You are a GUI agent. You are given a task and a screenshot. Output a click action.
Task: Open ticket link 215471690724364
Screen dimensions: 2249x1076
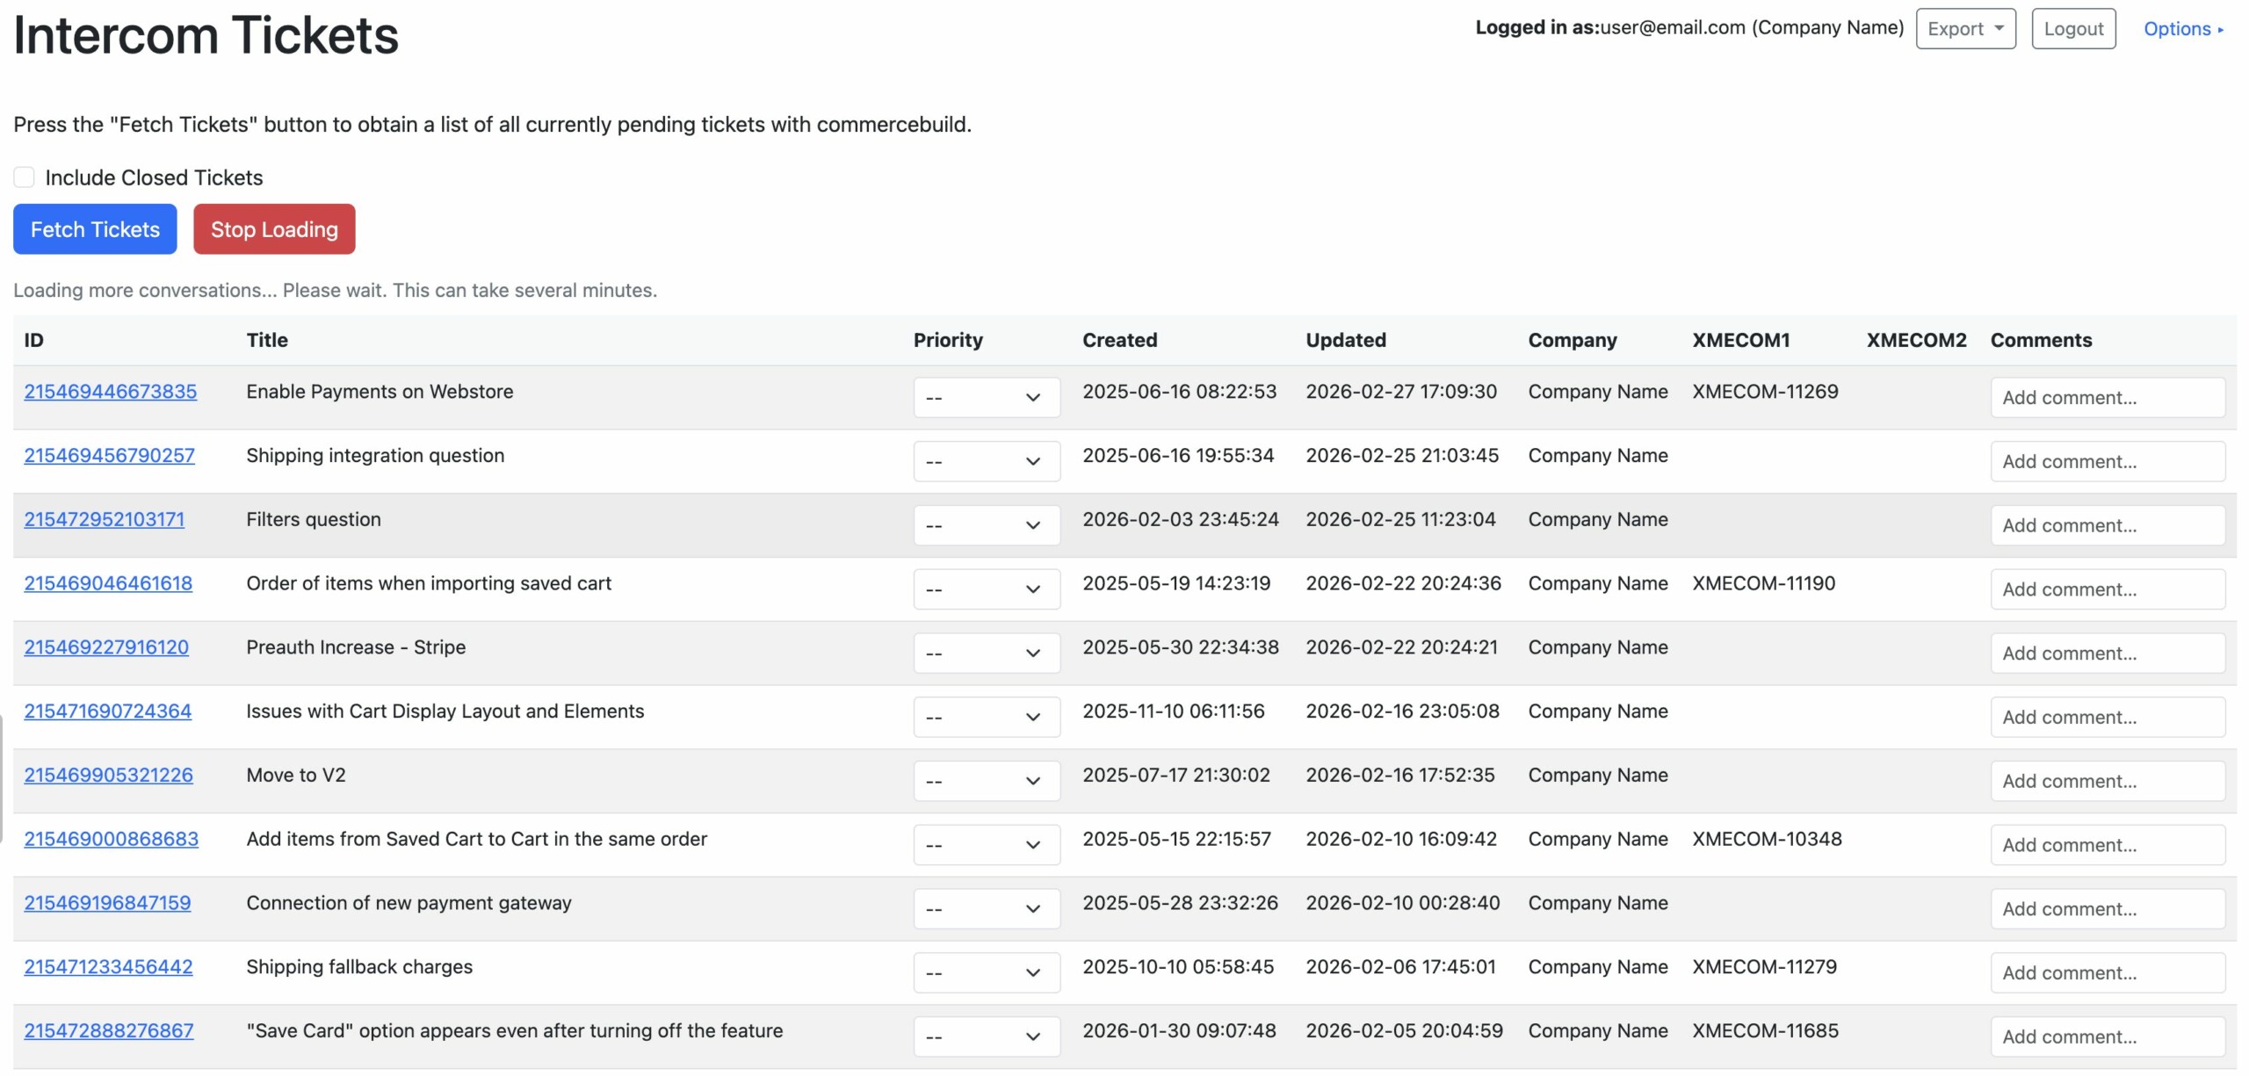point(107,711)
